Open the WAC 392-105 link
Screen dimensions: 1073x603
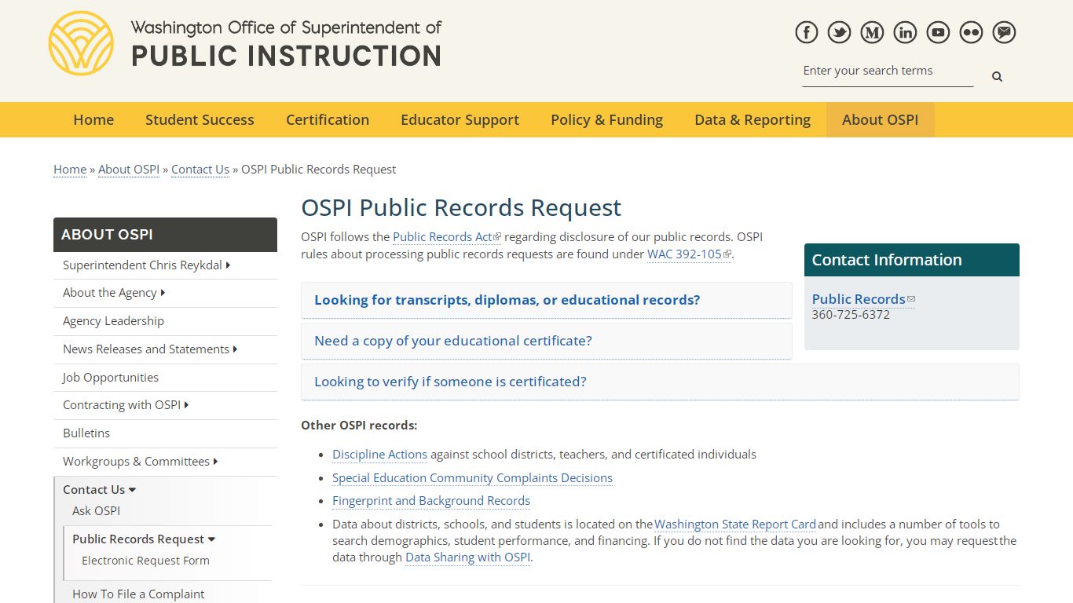click(689, 254)
